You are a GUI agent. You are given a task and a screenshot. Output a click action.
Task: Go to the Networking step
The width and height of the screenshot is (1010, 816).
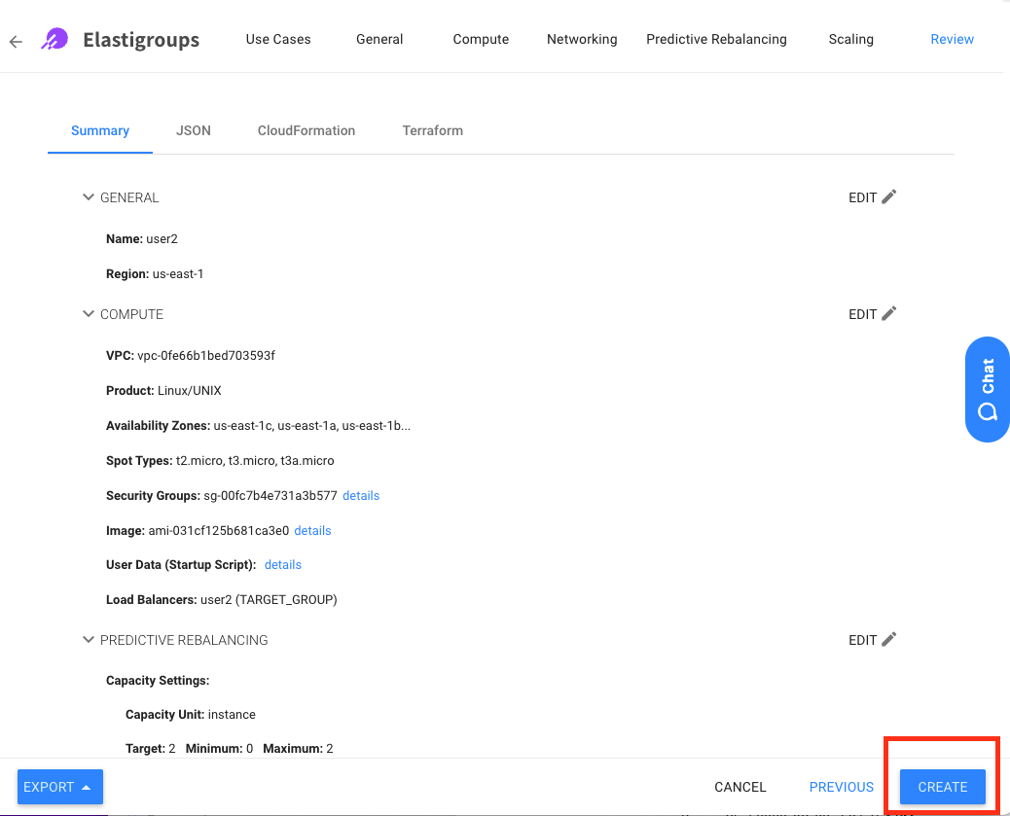click(582, 40)
